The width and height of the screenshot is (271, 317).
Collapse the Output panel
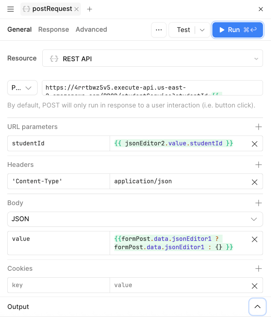click(x=258, y=307)
